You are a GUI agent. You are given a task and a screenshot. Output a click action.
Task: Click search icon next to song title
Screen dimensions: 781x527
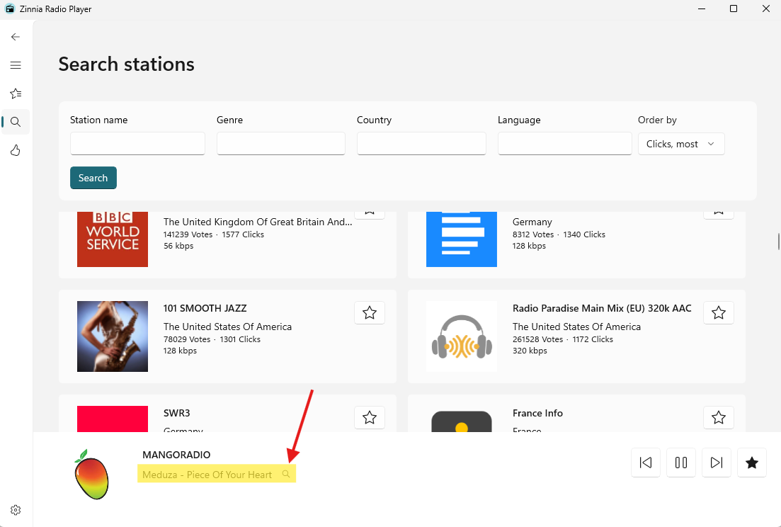point(286,474)
